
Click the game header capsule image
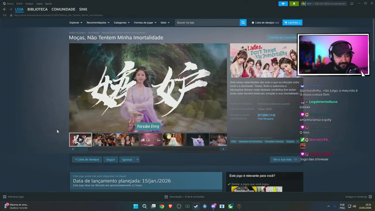click(264, 60)
